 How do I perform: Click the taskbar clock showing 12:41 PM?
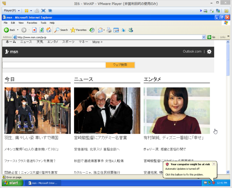[x=222, y=183]
